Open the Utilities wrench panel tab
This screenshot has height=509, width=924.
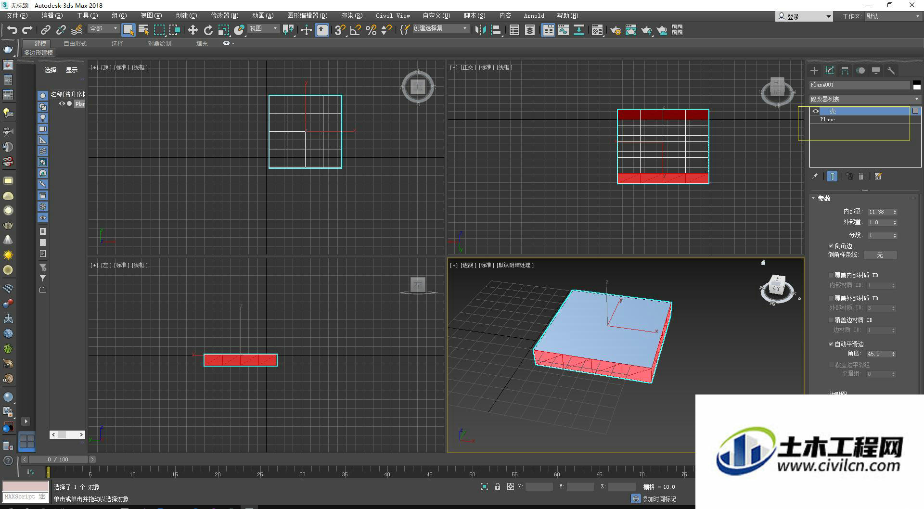(x=891, y=71)
